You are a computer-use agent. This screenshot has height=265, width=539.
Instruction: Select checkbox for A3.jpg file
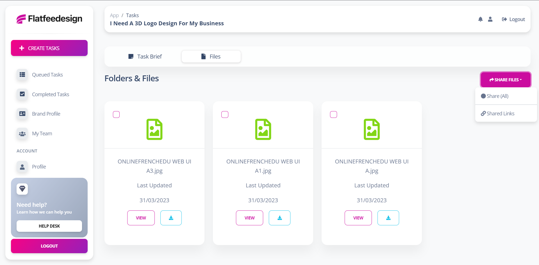tap(116, 114)
